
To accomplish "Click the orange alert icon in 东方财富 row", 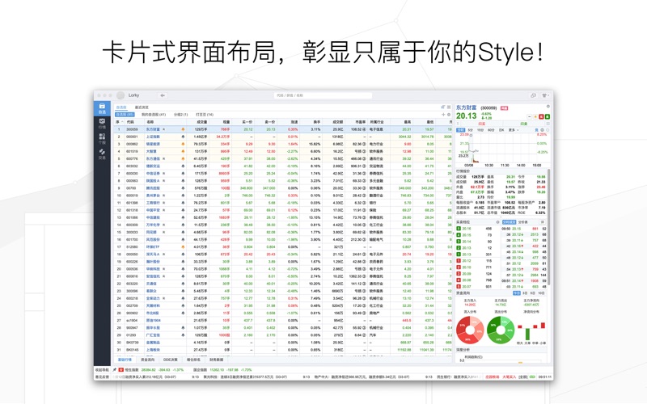I will pyautogui.click(x=183, y=129).
